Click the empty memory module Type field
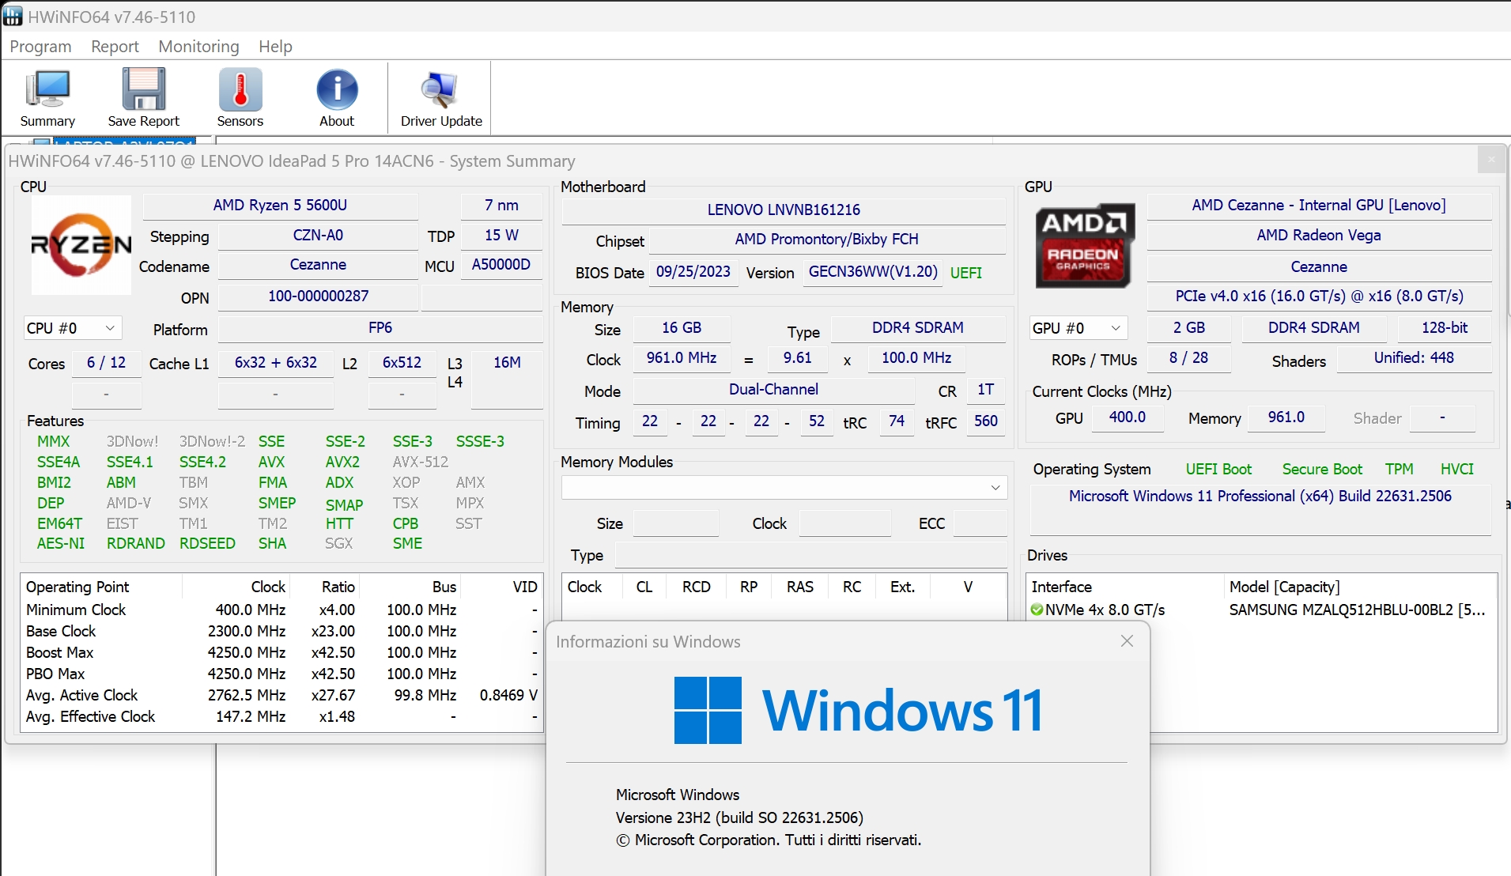 [x=811, y=555]
